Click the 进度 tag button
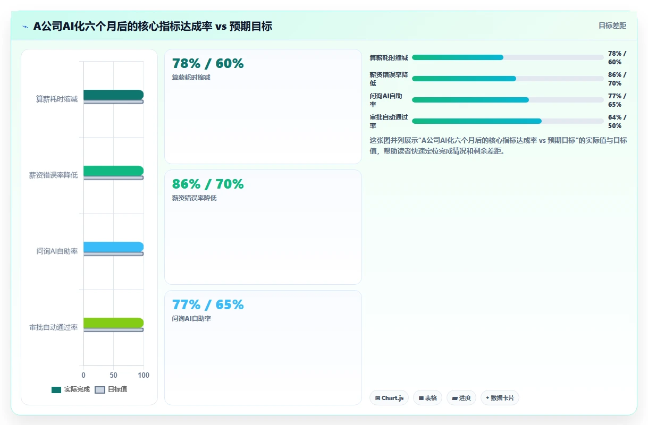Screen dimensions: 648x425 pos(461,398)
